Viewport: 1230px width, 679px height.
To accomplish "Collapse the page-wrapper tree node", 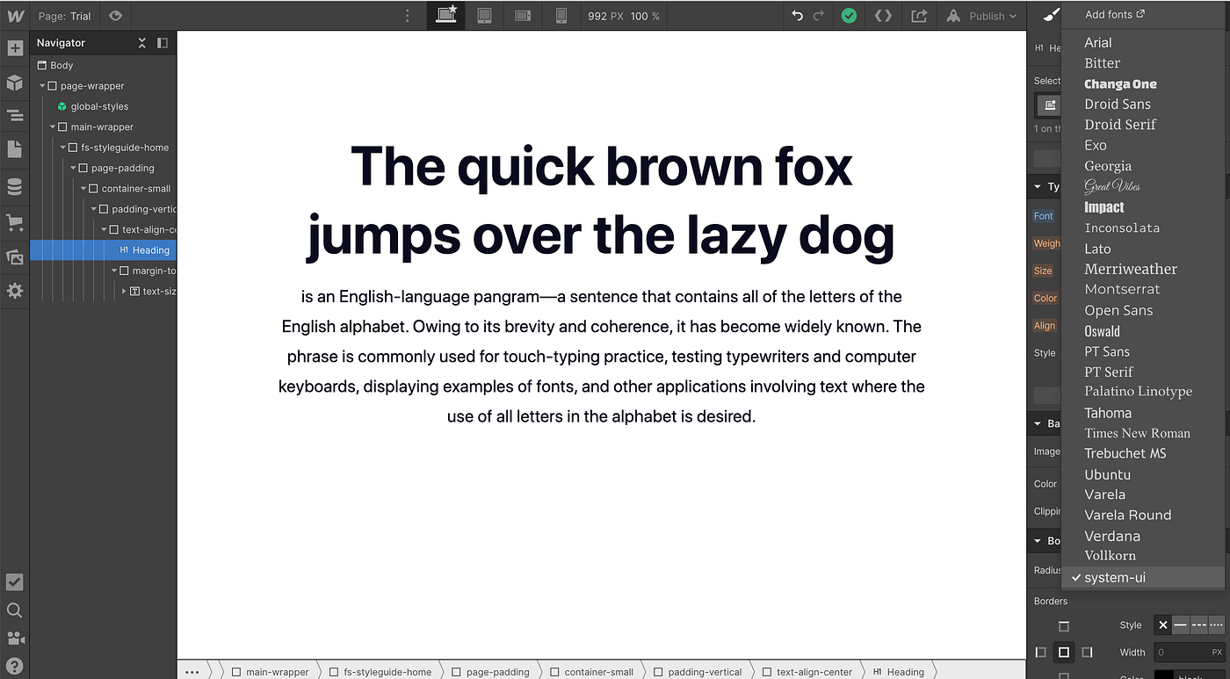I will point(42,86).
